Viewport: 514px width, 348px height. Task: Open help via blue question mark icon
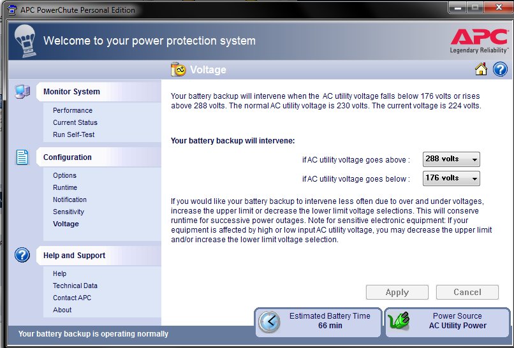(x=500, y=69)
